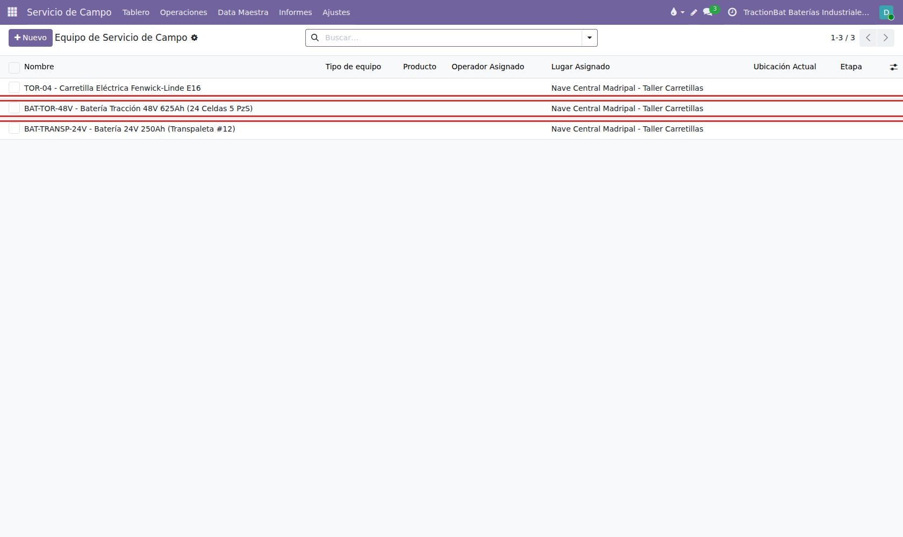Expand the search options dropdown arrow

point(590,38)
